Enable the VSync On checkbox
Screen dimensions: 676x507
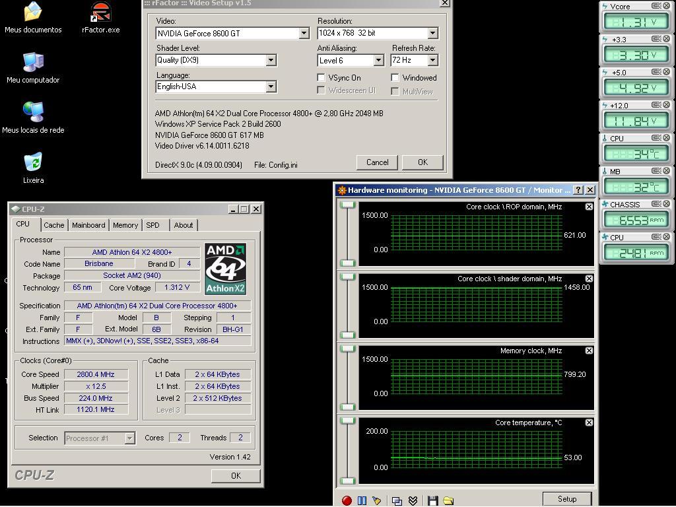pos(321,78)
